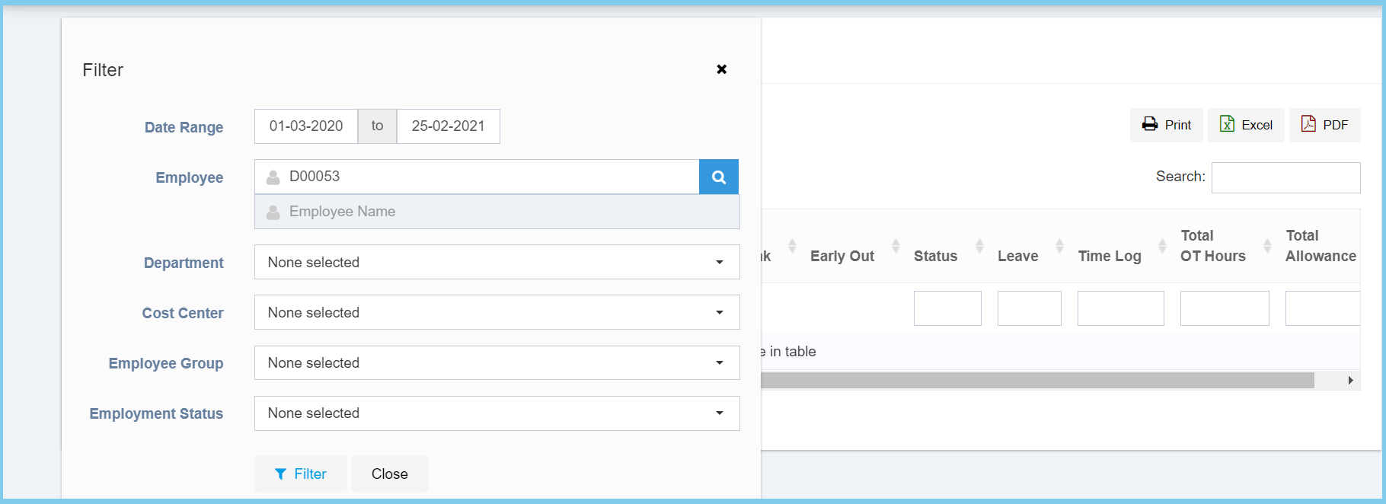The width and height of the screenshot is (1386, 504).
Task: Open the Employee Group dropdown
Action: tap(497, 363)
